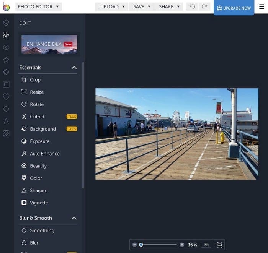This screenshot has width=268, height=253.
Task: Click the Fit zoom button
Action: pos(206,245)
